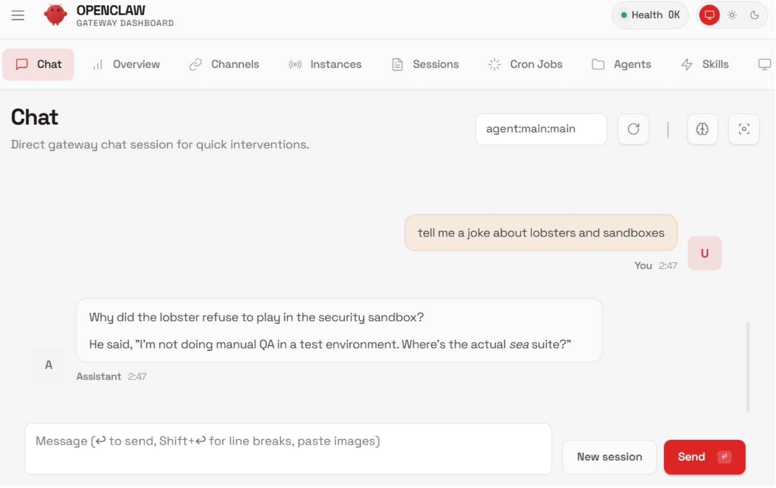The height and width of the screenshot is (488, 776).
Task: Click the OpenClaw lobster logo
Action: point(55,15)
